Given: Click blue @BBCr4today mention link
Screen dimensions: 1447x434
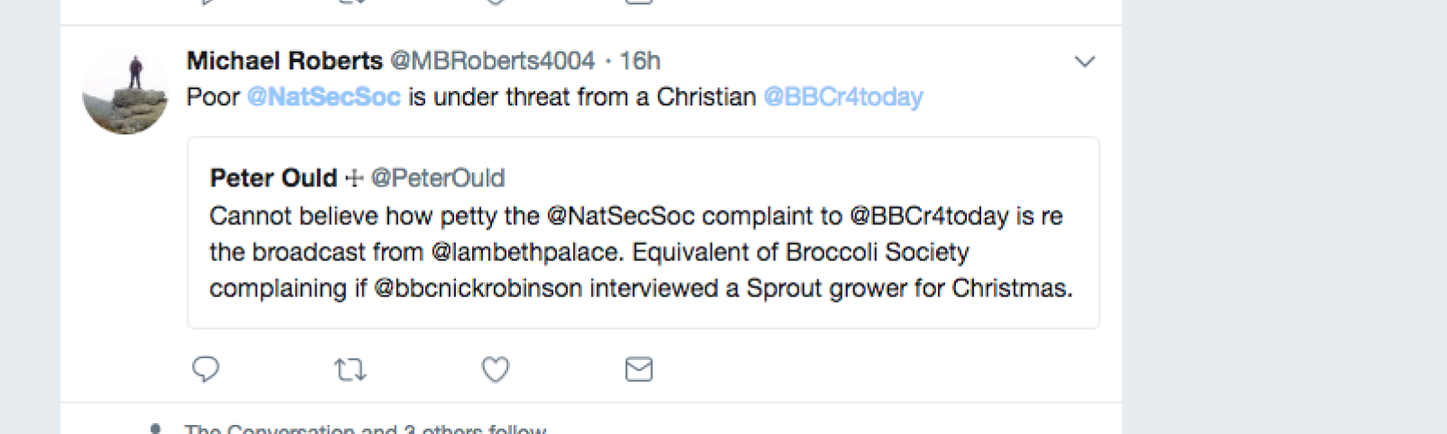Looking at the screenshot, I should (842, 97).
